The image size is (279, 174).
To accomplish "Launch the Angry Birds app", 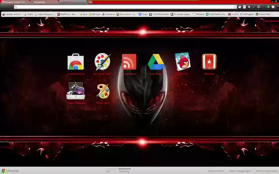I will (x=183, y=61).
